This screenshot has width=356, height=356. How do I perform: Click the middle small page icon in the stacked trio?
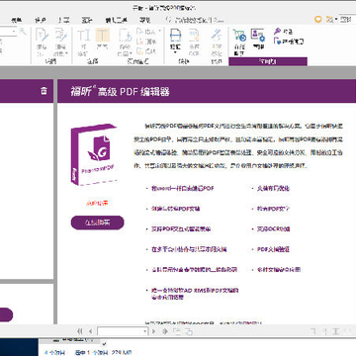(139, 42)
